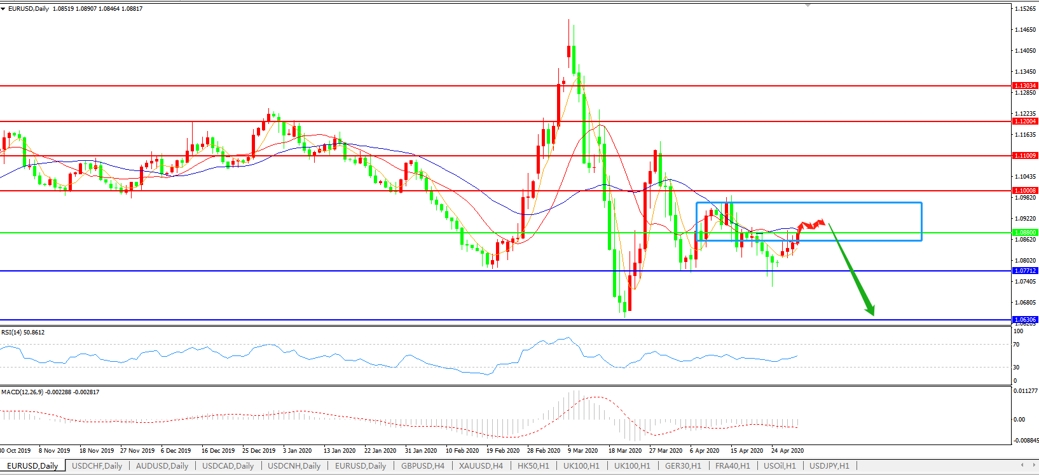Open the USDJPY,H1 chart tab
The height and width of the screenshot is (475, 1039).
click(829, 466)
